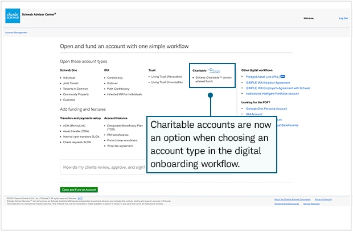Click the blue badge next to Pledged Asset Line
This screenshot has height=233, width=353.
tap(282, 77)
